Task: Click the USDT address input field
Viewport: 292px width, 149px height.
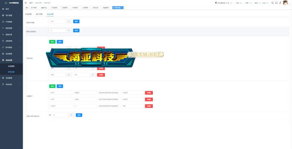Action: pos(108,106)
